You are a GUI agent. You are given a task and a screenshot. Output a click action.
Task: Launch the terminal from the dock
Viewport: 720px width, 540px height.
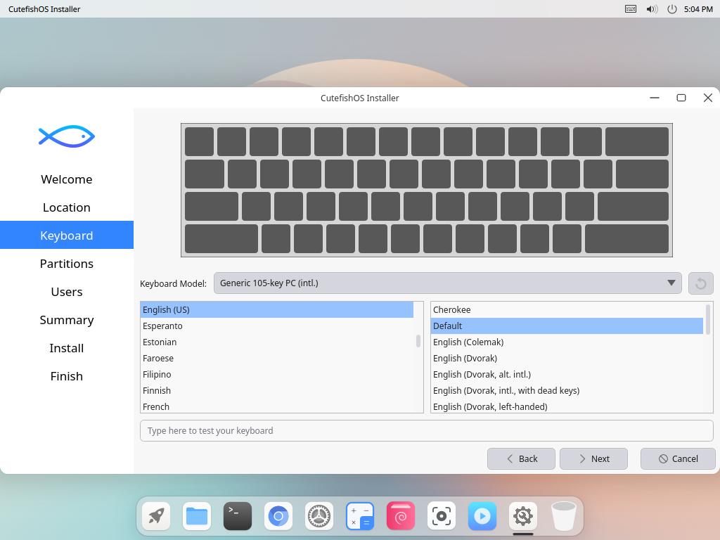(238, 516)
